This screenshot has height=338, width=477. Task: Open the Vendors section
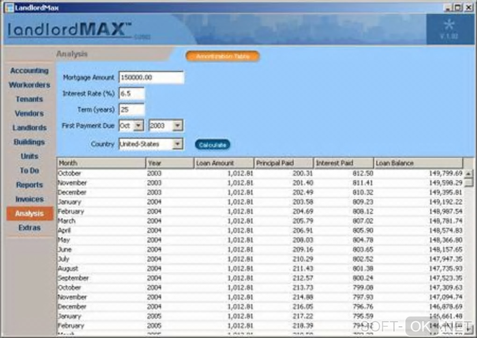[x=29, y=114]
